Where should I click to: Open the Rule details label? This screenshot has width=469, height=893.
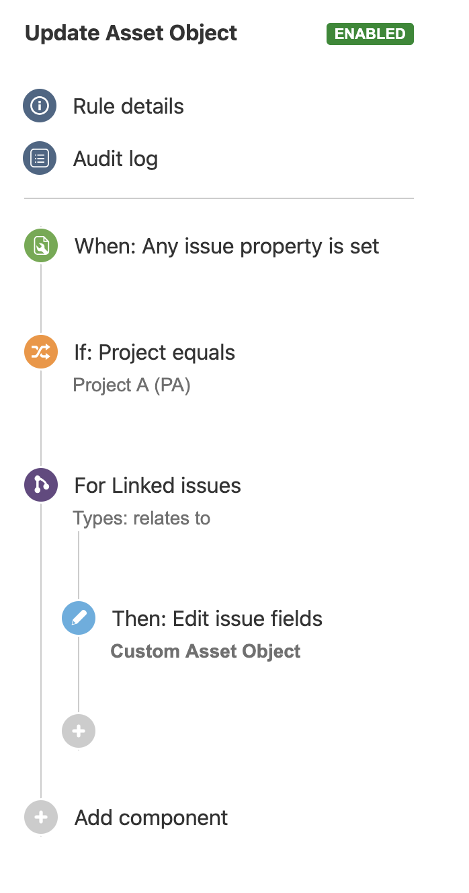pyautogui.click(x=128, y=106)
